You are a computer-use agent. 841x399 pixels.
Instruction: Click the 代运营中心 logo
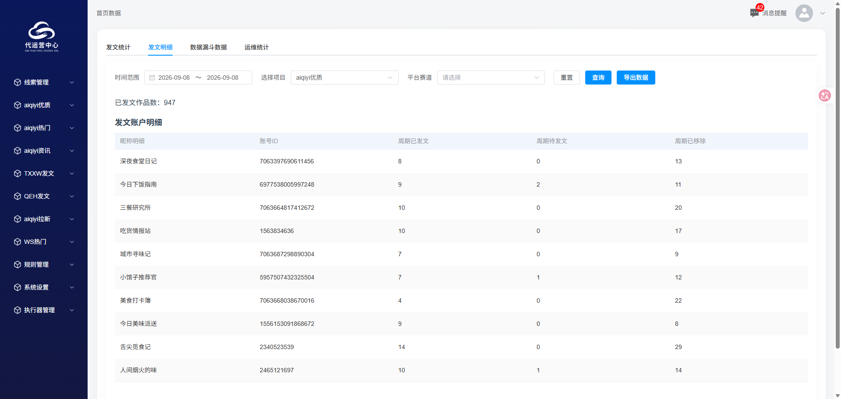[x=42, y=36]
